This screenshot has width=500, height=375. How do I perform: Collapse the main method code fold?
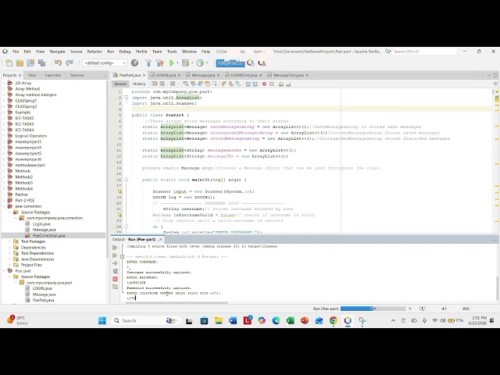click(127, 180)
